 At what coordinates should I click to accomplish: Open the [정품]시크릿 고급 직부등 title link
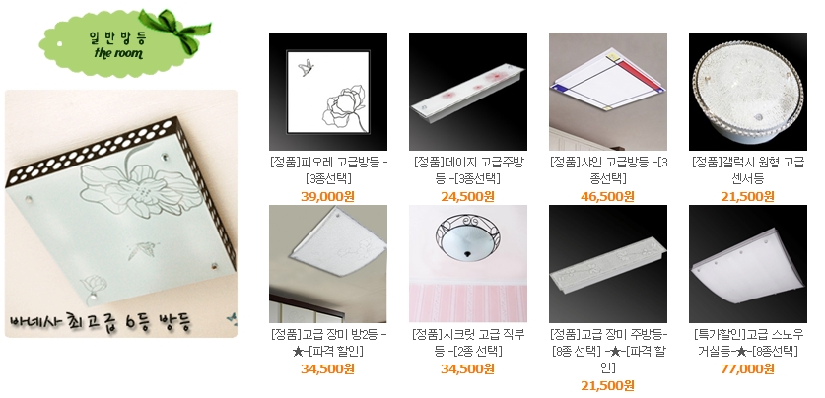point(468,342)
